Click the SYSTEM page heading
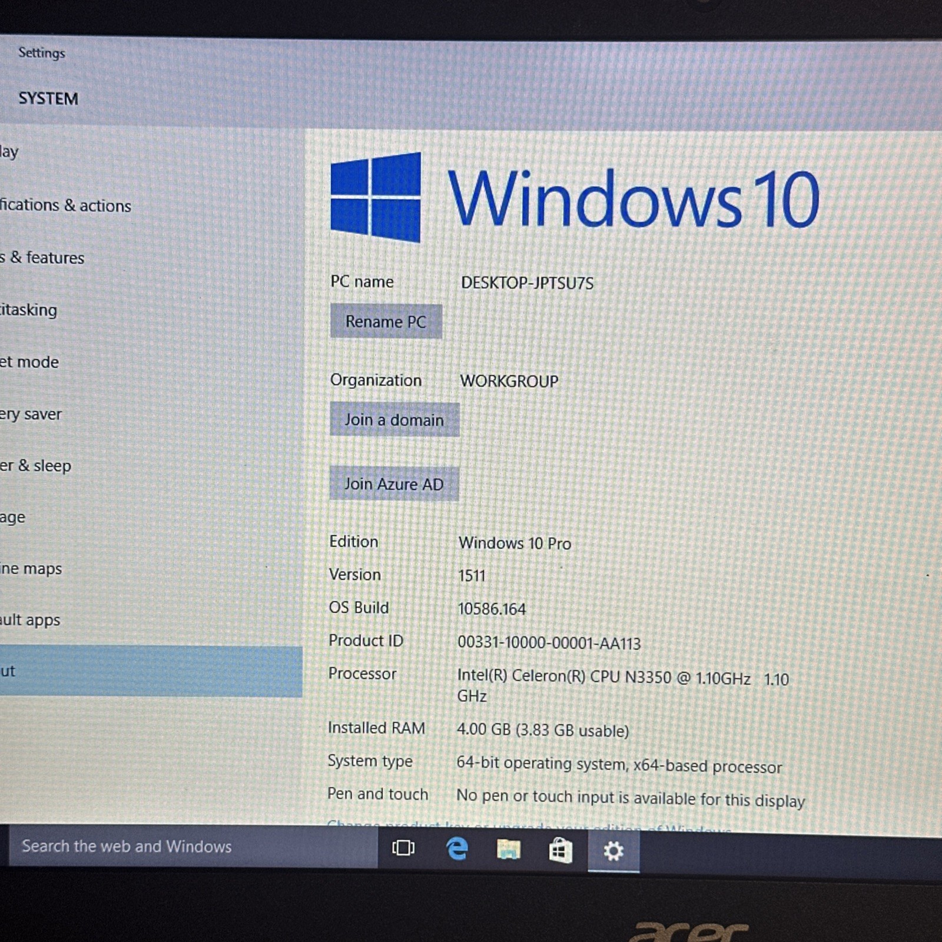The width and height of the screenshot is (942, 942). 48,98
